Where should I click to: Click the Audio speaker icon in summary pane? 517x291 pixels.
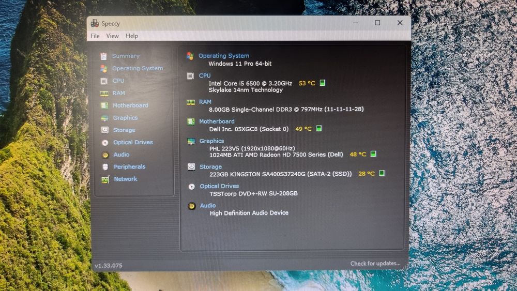[192, 206]
